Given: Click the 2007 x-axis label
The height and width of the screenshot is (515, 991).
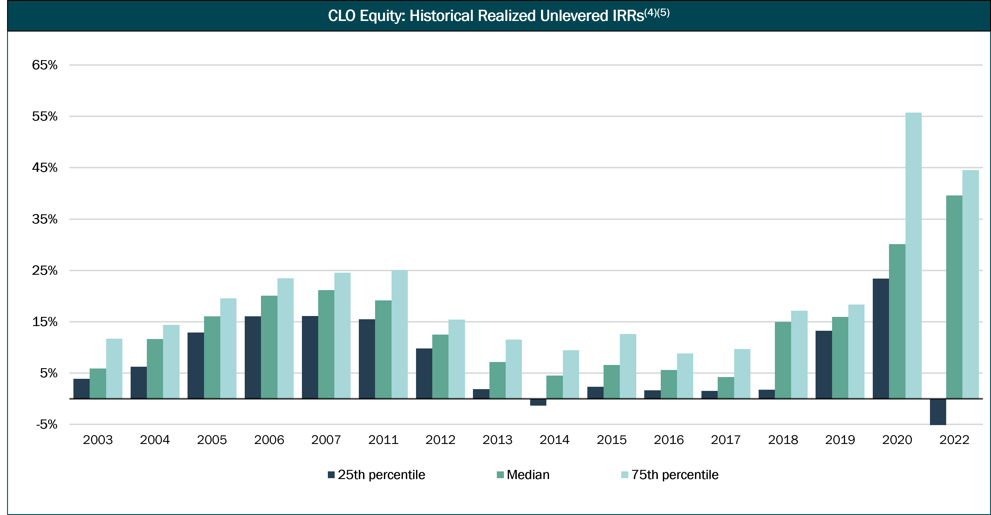Looking at the screenshot, I should click(x=326, y=440).
